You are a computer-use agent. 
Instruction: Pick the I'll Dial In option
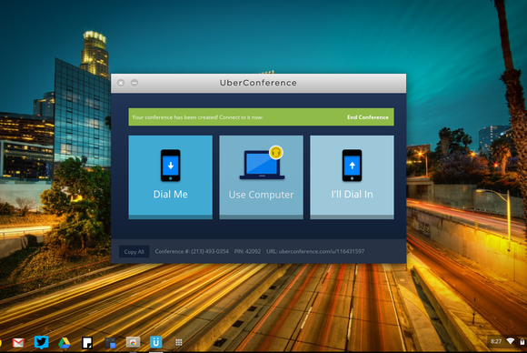click(352, 177)
